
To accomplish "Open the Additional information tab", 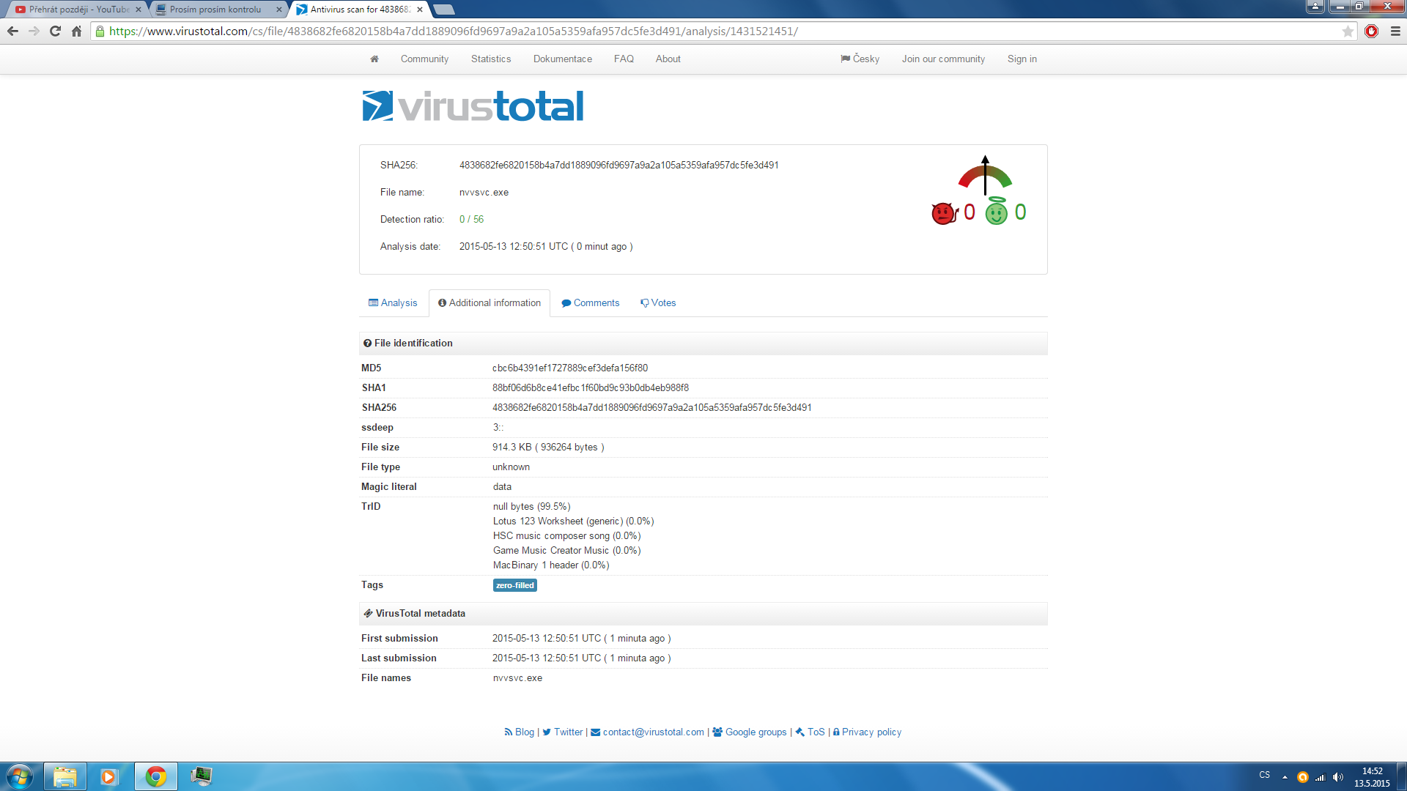I will (x=490, y=302).
